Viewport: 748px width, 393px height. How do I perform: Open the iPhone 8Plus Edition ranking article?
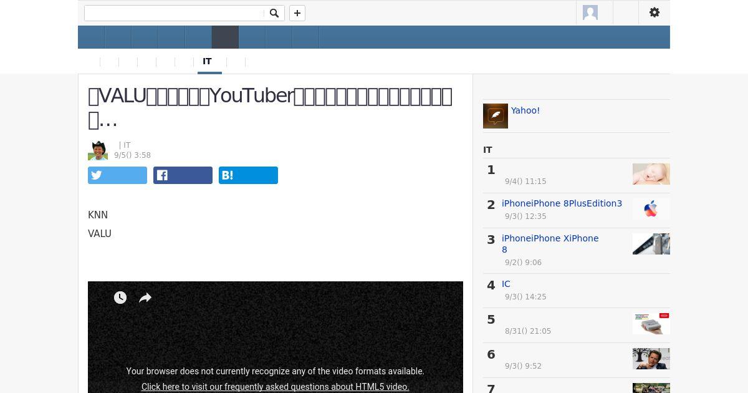[x=562, y=203]
